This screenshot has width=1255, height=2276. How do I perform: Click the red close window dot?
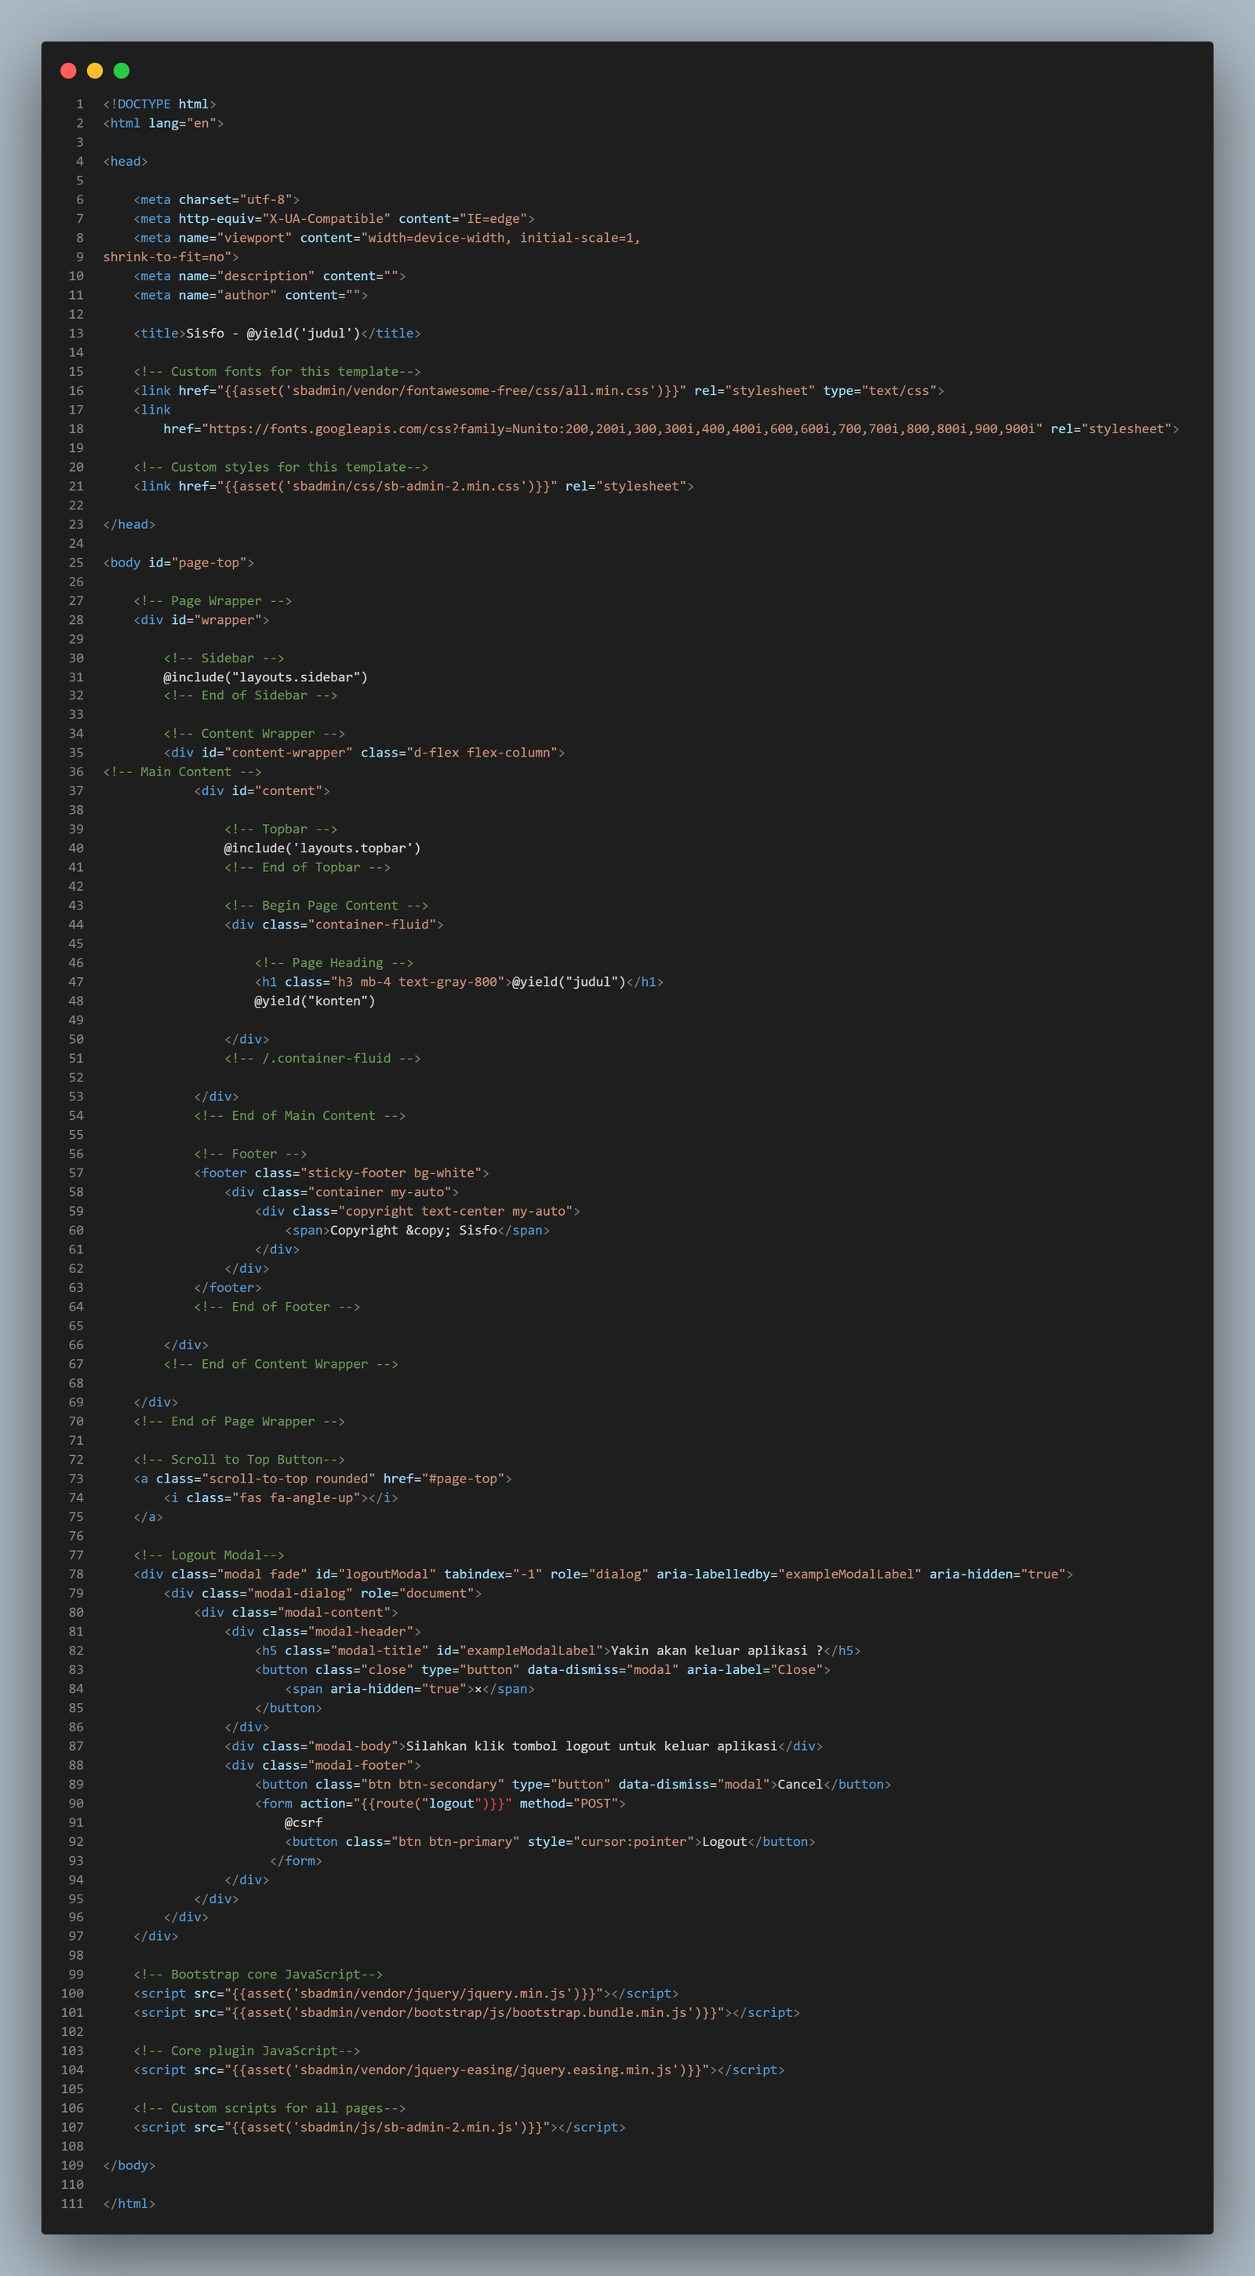point(68,71)
